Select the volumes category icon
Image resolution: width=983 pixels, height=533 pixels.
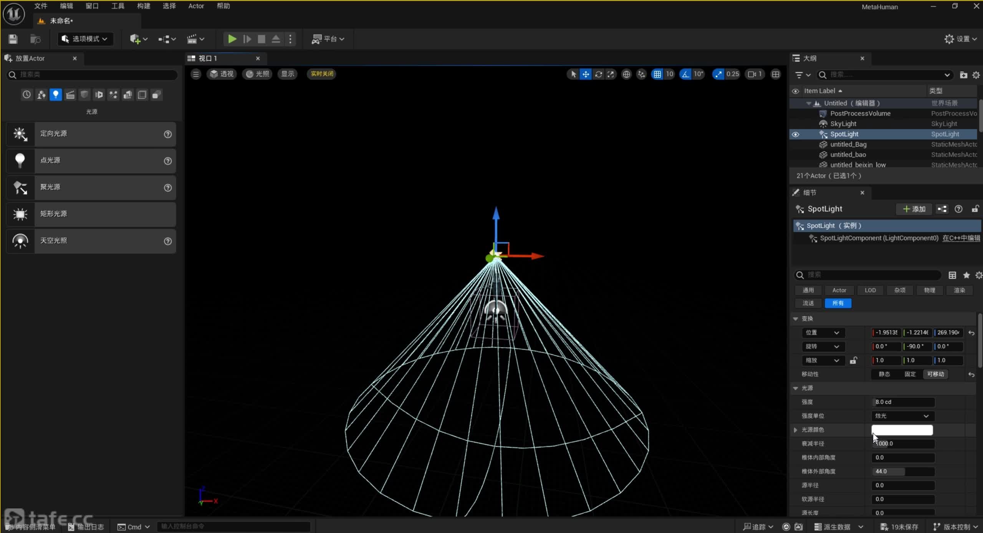point(142,94)
